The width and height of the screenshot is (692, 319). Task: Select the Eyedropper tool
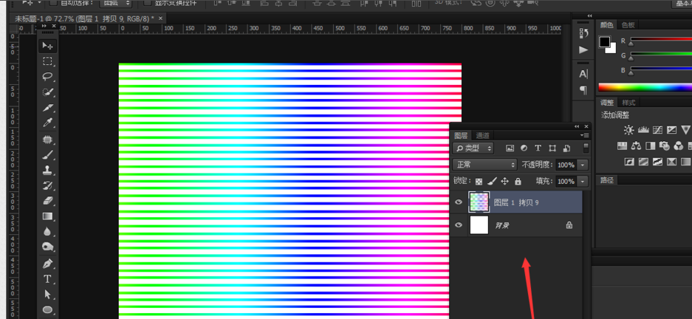point(47,123)
